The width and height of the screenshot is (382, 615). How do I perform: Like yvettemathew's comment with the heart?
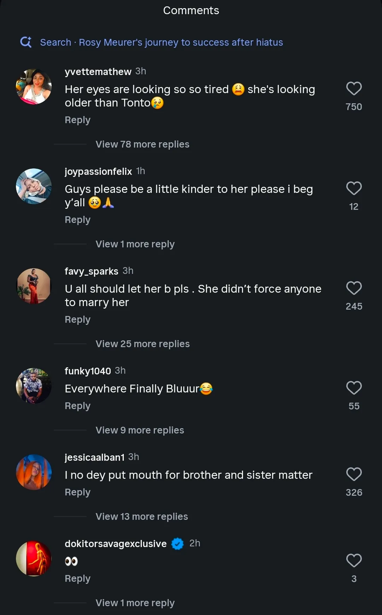(354, 88)
